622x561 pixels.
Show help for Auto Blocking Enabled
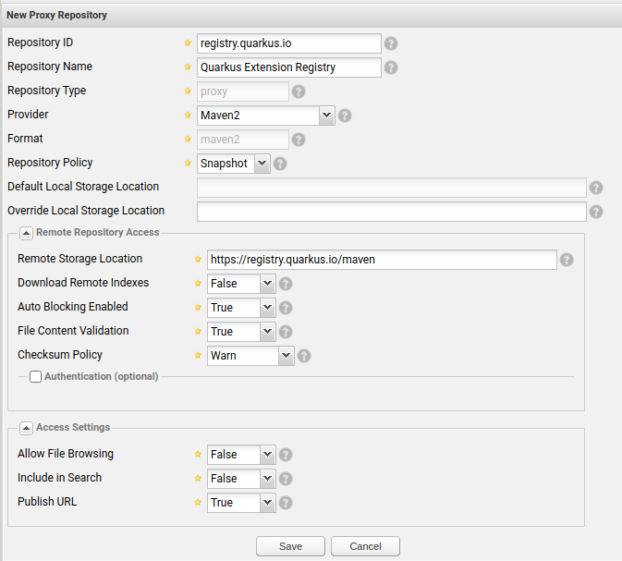click(286, 308)
